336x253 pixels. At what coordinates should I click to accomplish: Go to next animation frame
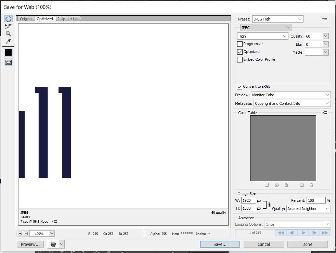[x=314, y=233]
